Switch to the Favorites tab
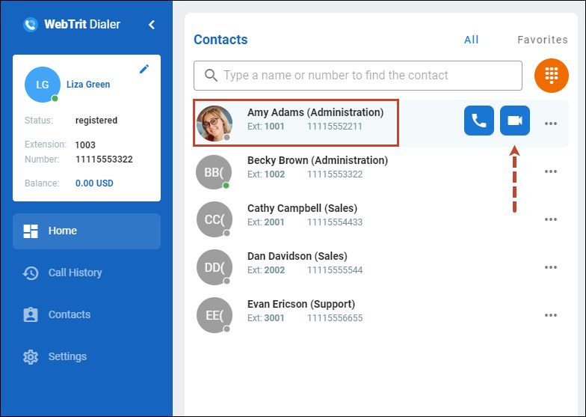This screenshot has width=586, height=417. point(543,40)
